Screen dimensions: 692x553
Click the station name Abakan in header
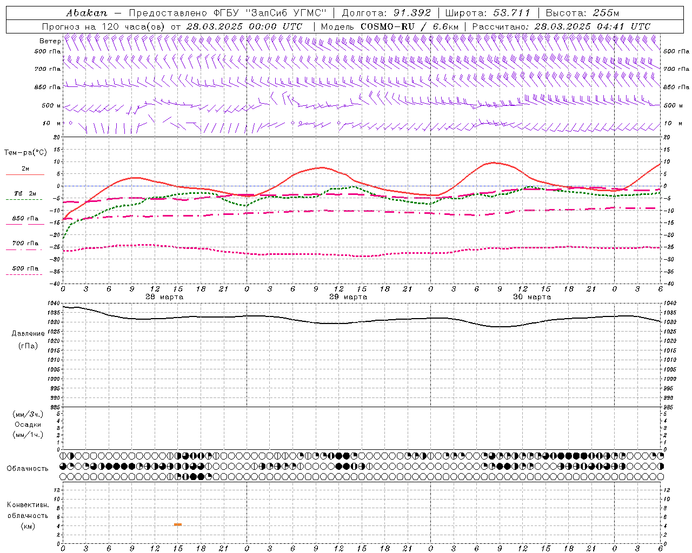pos(86,13)
